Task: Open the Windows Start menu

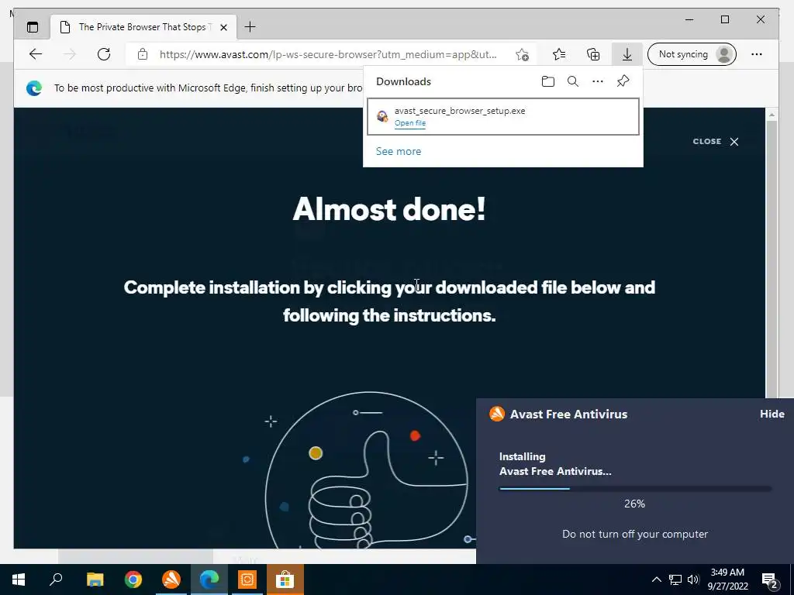Action: 19,580
